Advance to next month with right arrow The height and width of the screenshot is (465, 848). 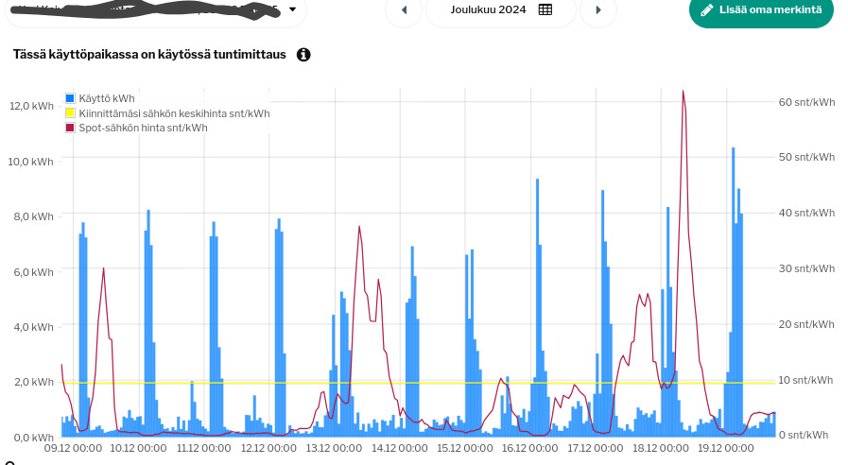point(597,10)
